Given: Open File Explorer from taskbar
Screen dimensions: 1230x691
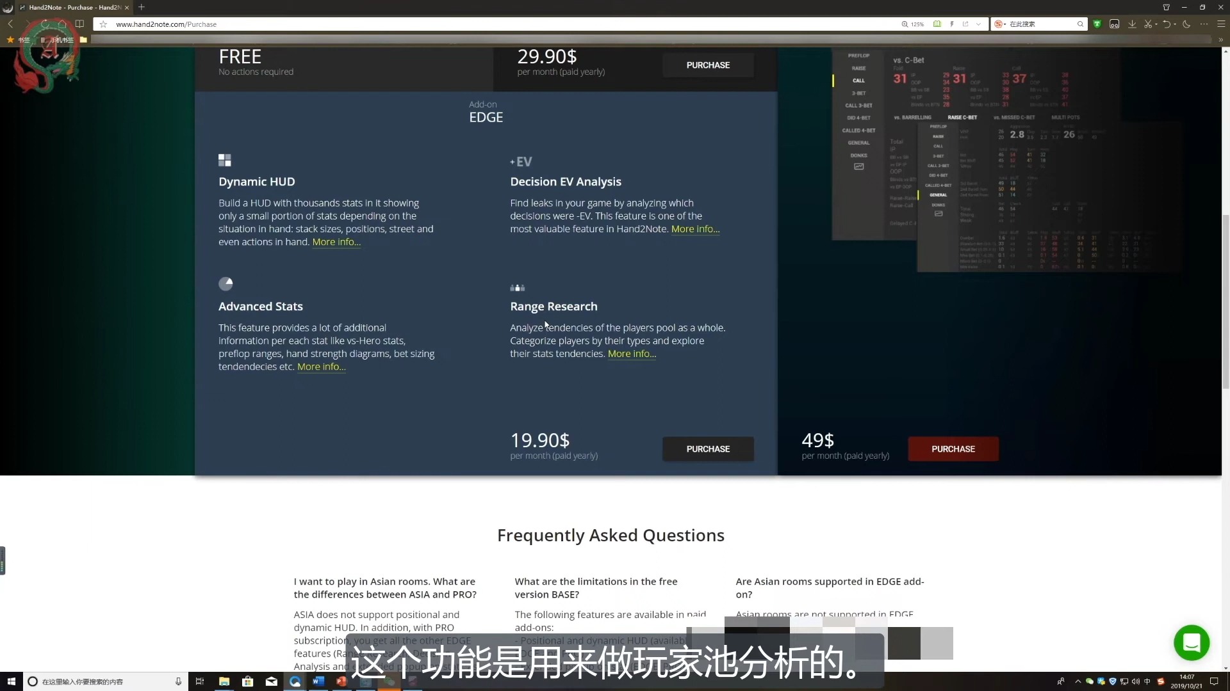Looking at the screenshot, I should click(x=224, y=681).
